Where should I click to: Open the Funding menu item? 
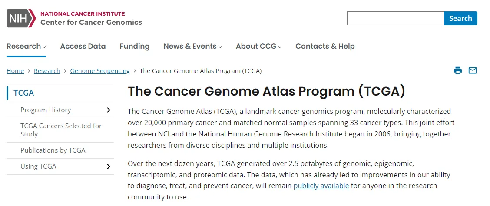click(x=135, y=47)
